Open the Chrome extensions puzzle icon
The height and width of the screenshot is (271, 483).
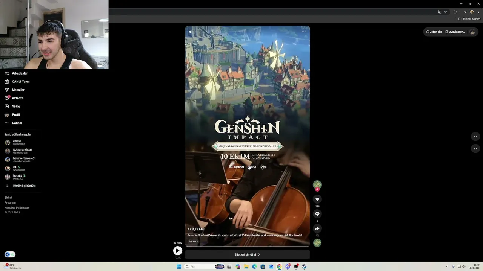click(x=455, y=12)
